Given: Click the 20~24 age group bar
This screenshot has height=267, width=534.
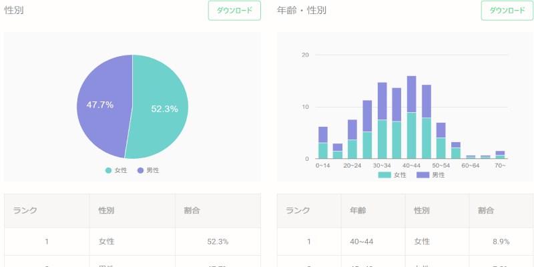Looking at the screenshot, I should 352,139.
